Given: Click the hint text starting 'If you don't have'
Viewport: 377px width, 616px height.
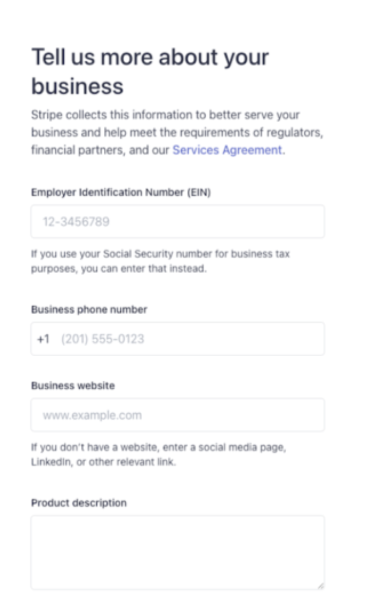Looking at the screenshot, I should [159, 454].
